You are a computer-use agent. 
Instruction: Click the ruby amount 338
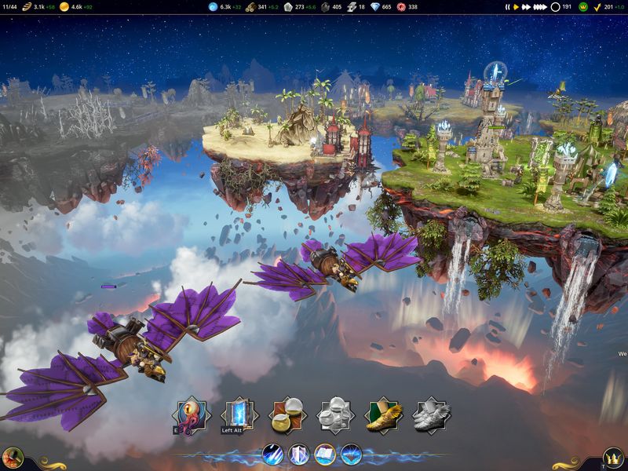click(x=413, y=7)
